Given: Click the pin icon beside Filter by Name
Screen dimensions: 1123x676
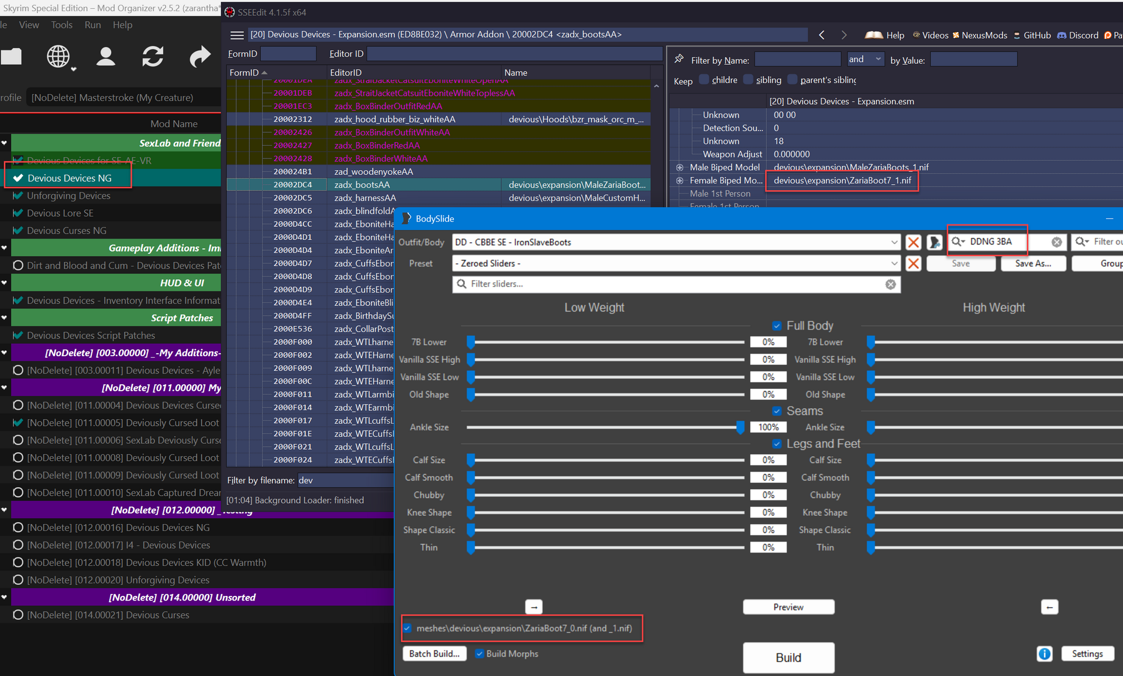Looking at the screenshot, I should coord(679,59).
